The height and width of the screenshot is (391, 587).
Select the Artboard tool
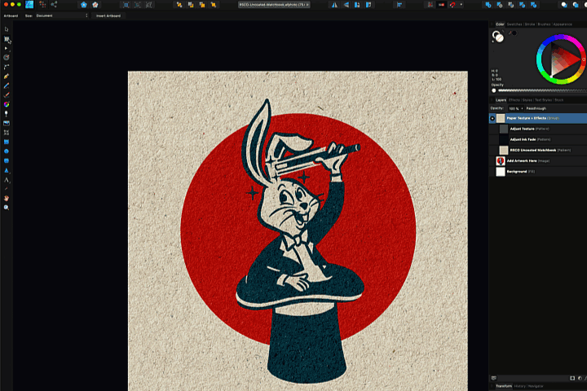point(7,38)
